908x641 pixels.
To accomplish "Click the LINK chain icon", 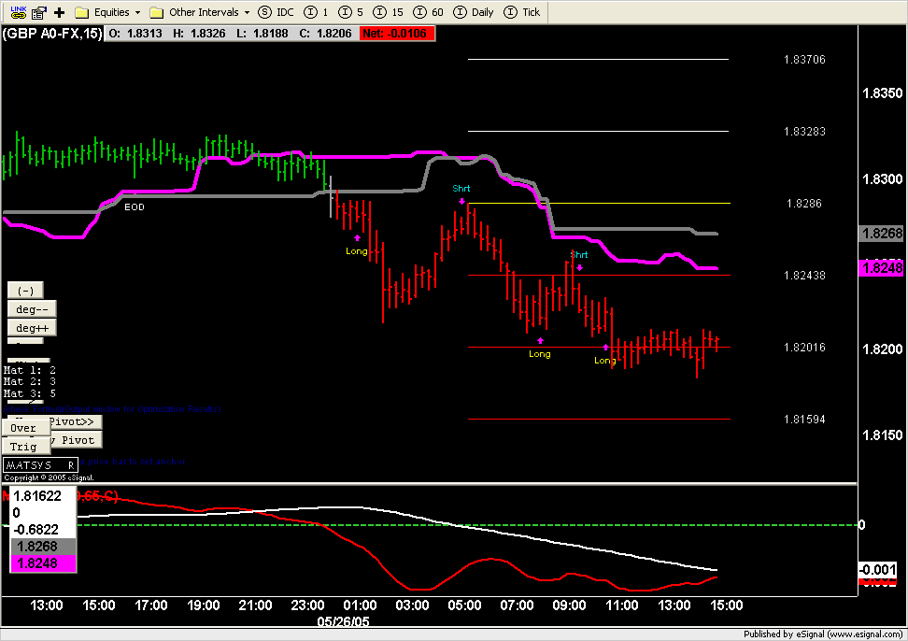I will [19, 11].
